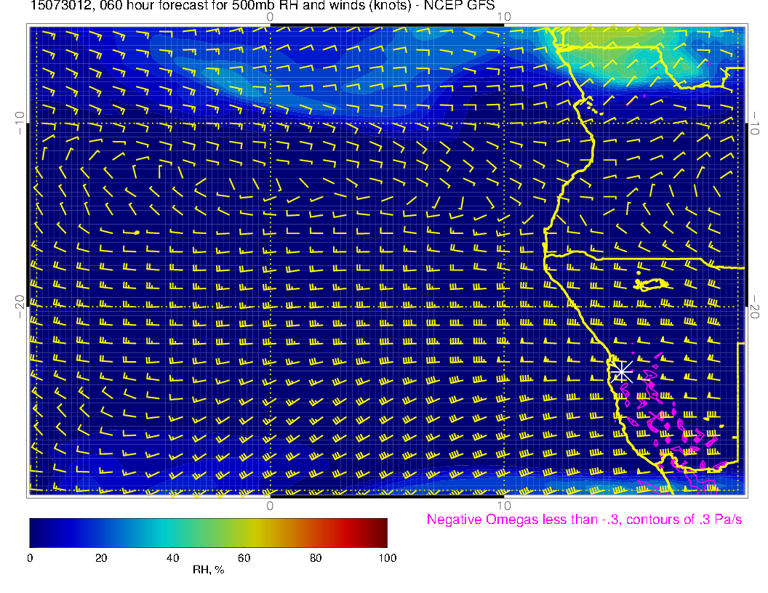Click the '40' tick label of the colorbar
The height and width of the screenshot is (593, 768).
pos(172,558)
